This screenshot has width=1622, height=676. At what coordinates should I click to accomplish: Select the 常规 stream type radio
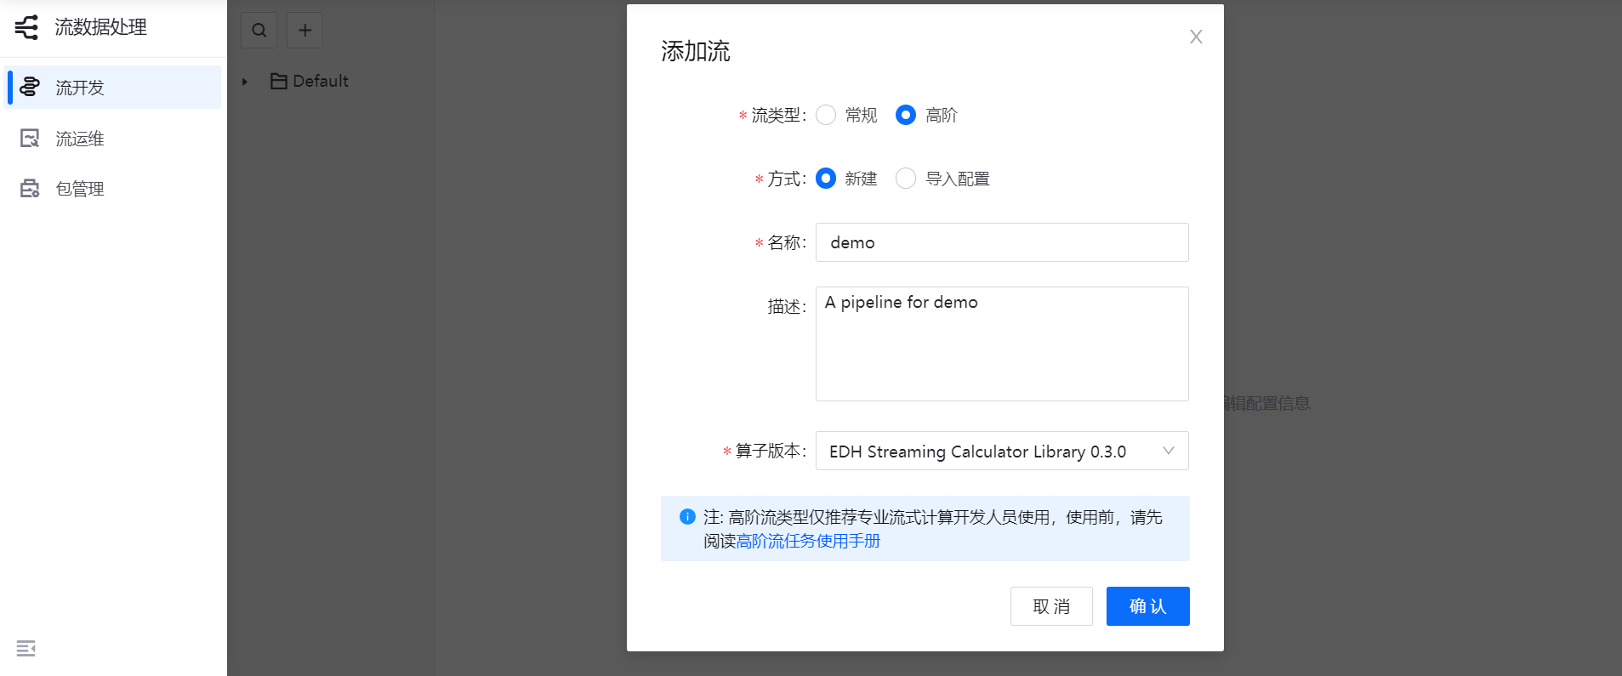click(826, 115)
